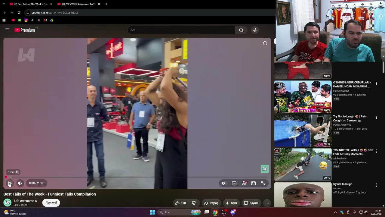Open Life Awesome channel name link

point(24,201)
